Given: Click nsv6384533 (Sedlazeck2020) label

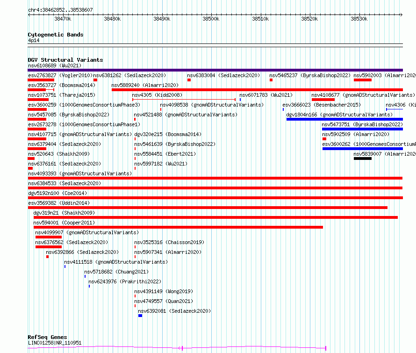Looking at the screenshot, I should click(65, 183).
